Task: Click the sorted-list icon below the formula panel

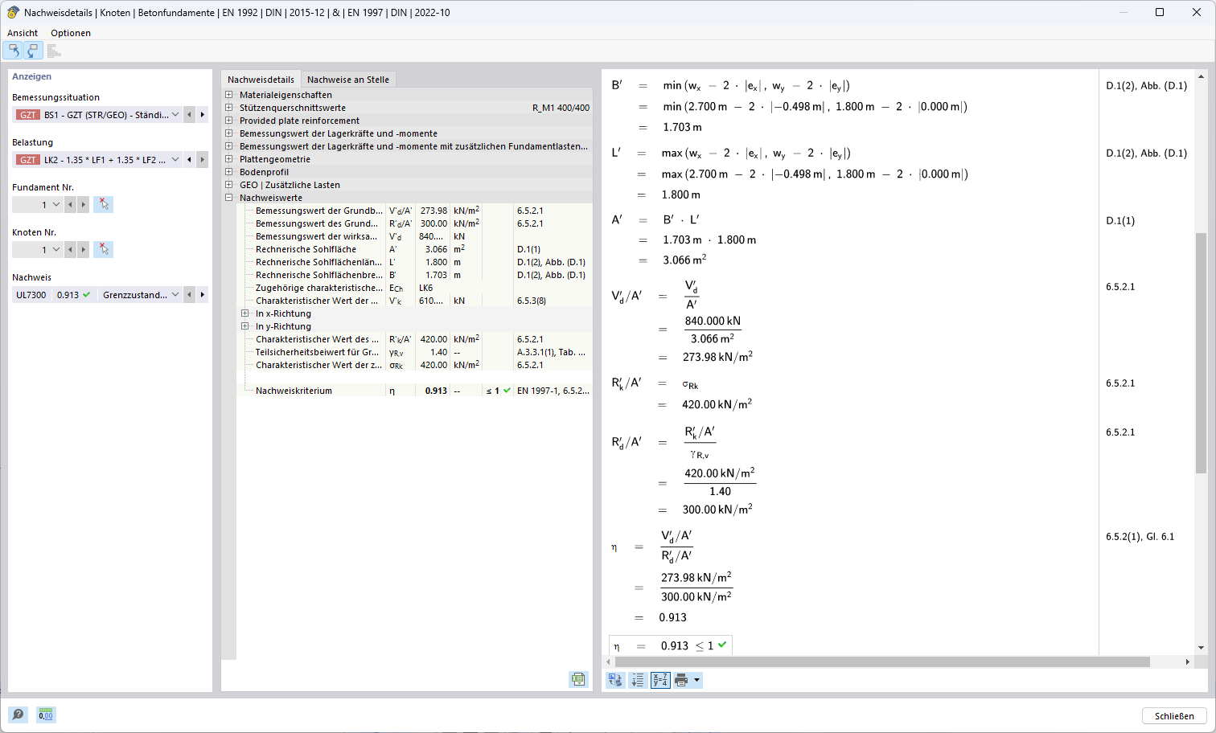Action: [x=638, y=681]
